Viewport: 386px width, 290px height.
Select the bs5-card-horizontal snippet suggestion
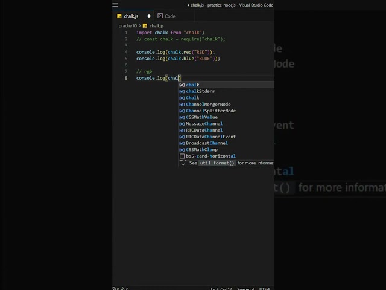[226, 156]
